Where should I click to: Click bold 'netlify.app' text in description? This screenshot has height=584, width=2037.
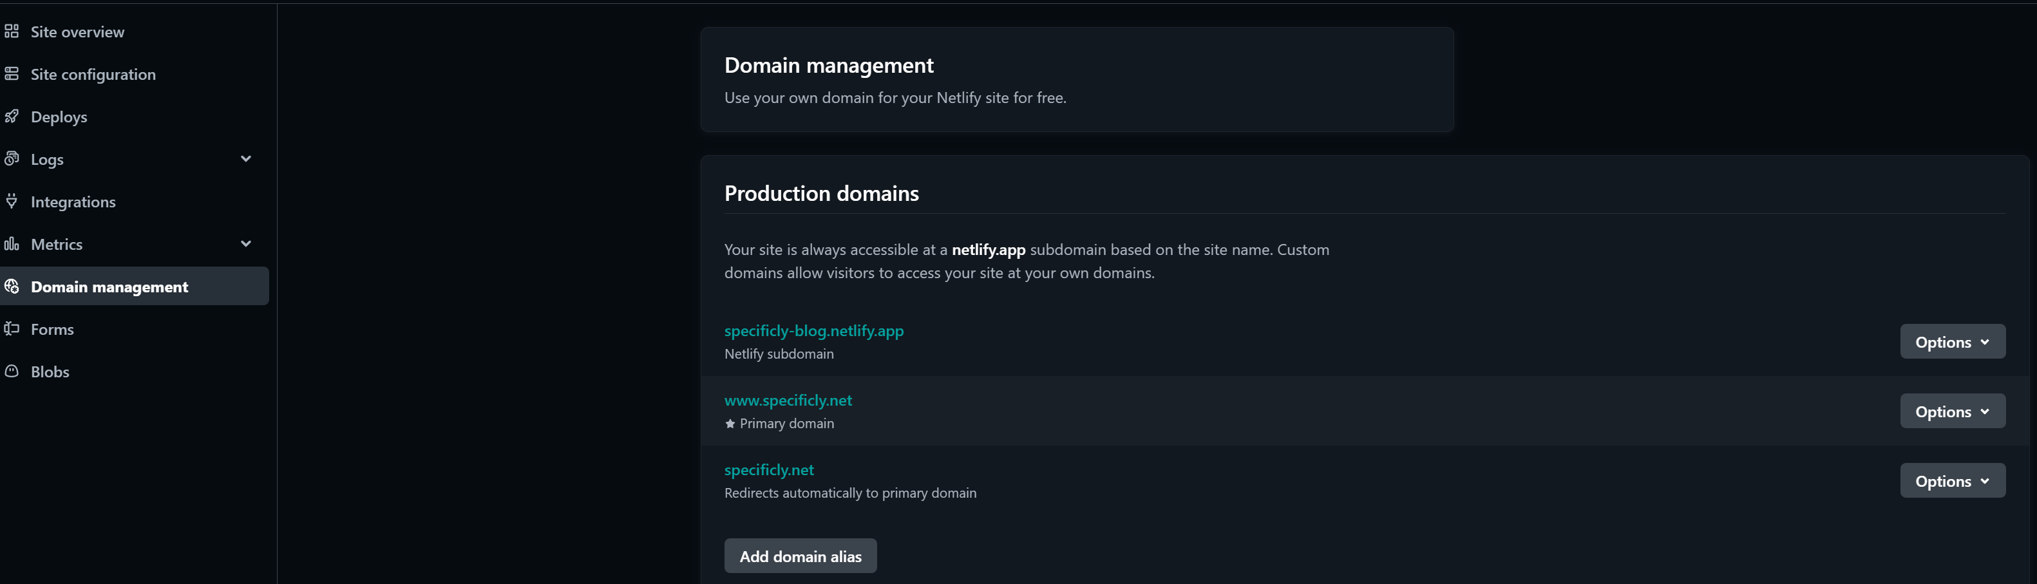(x=989, y=250)
